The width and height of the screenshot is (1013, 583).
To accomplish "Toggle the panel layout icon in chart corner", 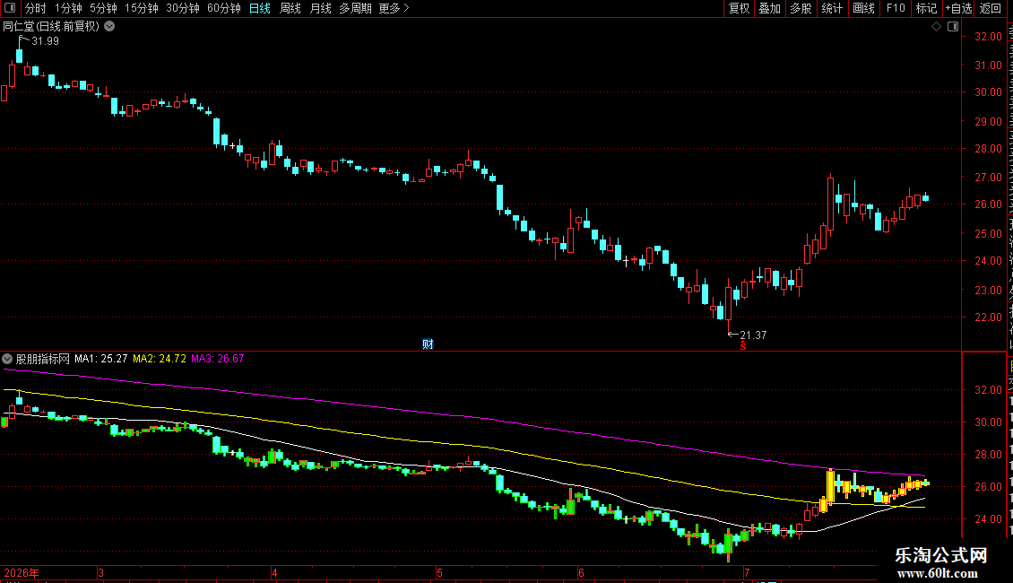I will tap(953, 27).
